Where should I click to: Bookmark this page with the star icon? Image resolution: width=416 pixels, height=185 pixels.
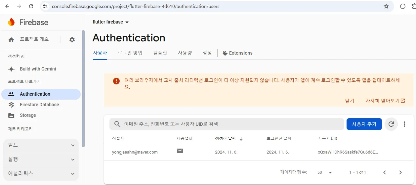point(386,6)
